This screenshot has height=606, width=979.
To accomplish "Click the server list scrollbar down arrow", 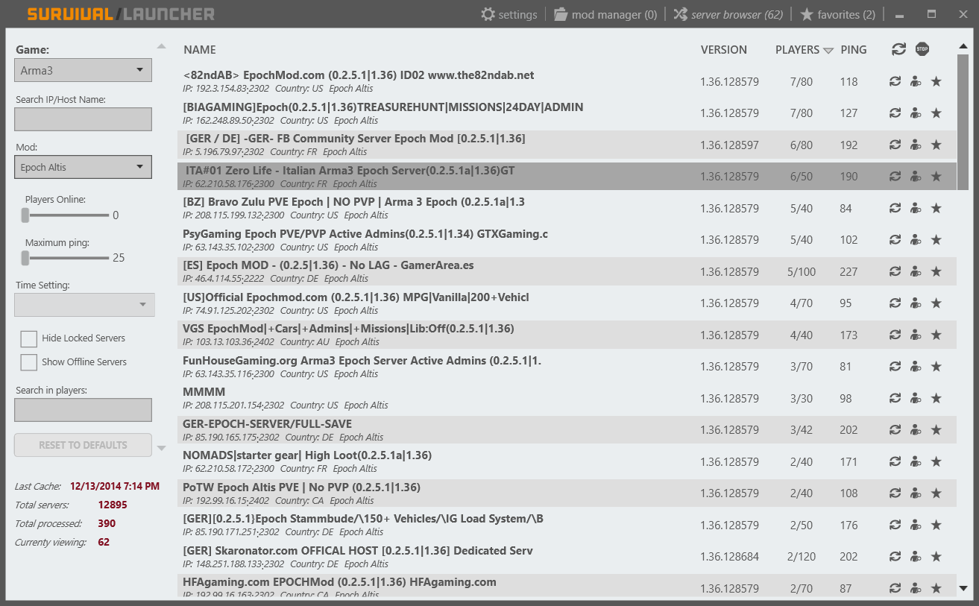I will (x=963, y=588).
